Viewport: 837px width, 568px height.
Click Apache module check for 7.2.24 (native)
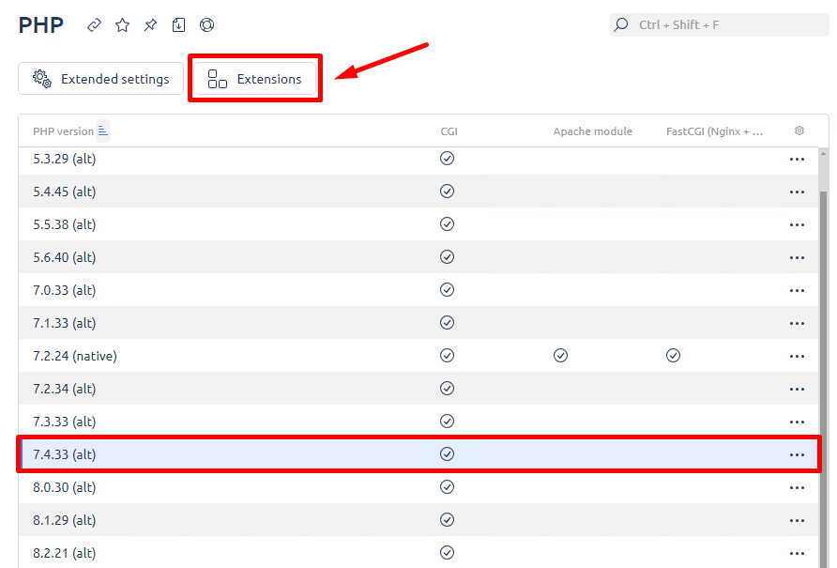point(560,355)
